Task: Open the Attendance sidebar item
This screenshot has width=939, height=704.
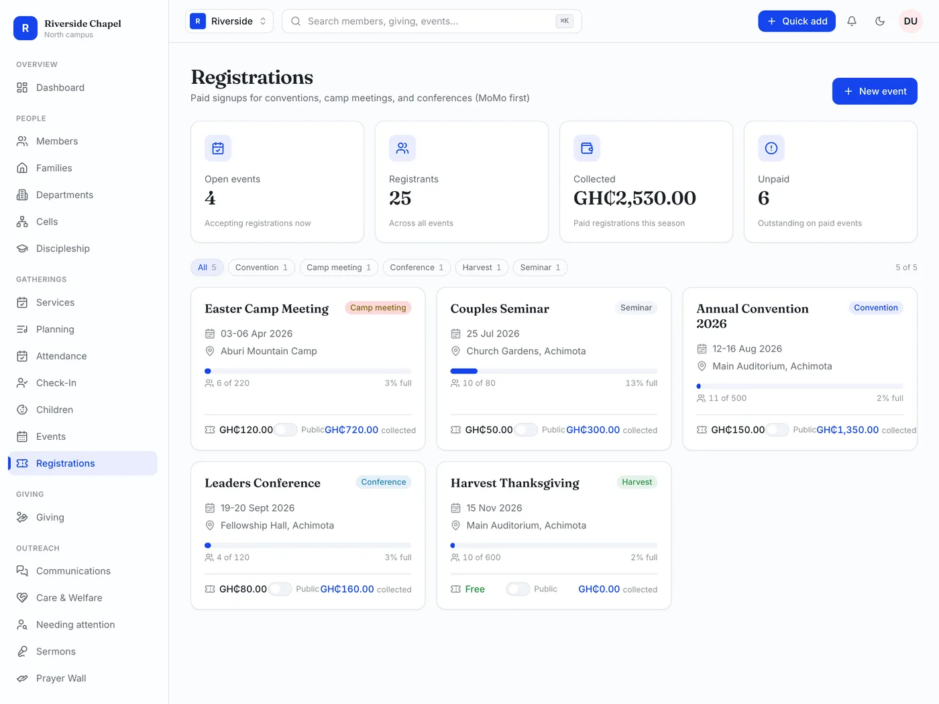Action: click(82, 356)
